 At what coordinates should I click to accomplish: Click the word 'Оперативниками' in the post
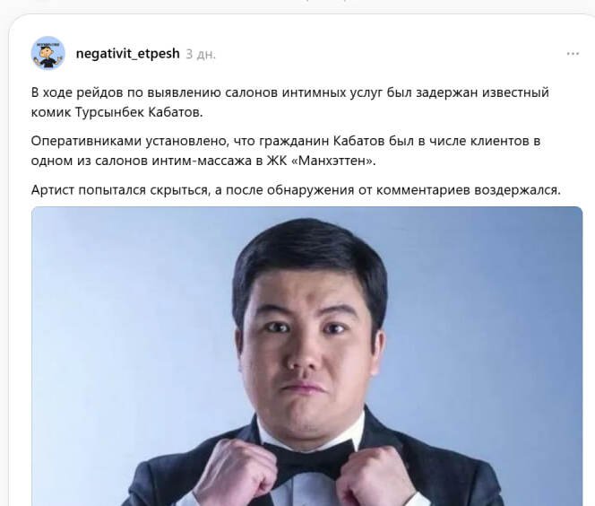tap(86, 142)
